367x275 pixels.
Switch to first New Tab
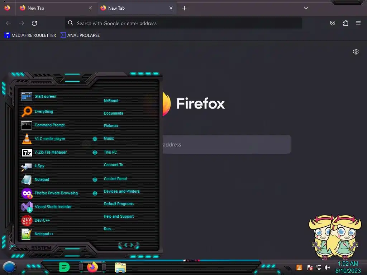[x=56, y=8]
